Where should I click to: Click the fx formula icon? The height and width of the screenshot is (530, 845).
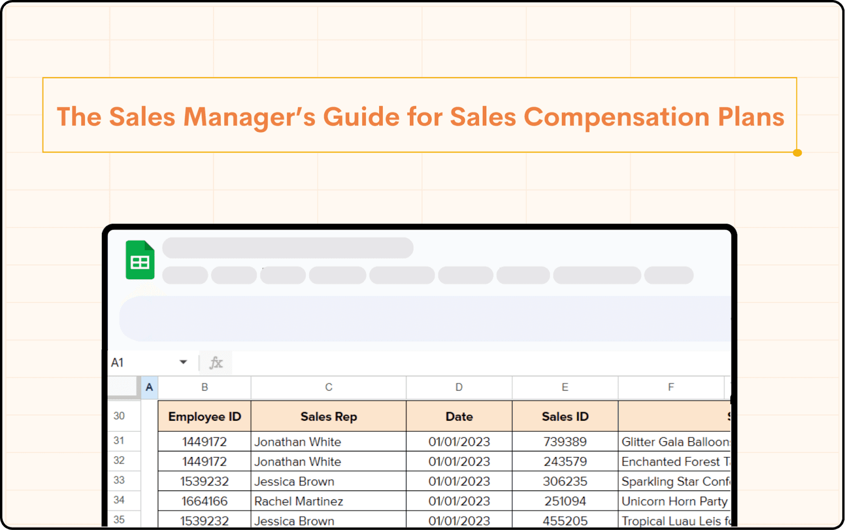coord(216,363)
